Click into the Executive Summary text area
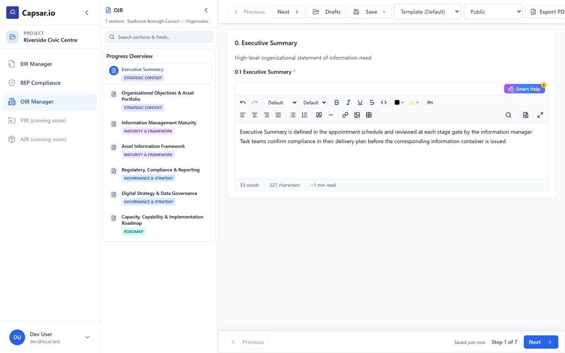 click(391, 151)
